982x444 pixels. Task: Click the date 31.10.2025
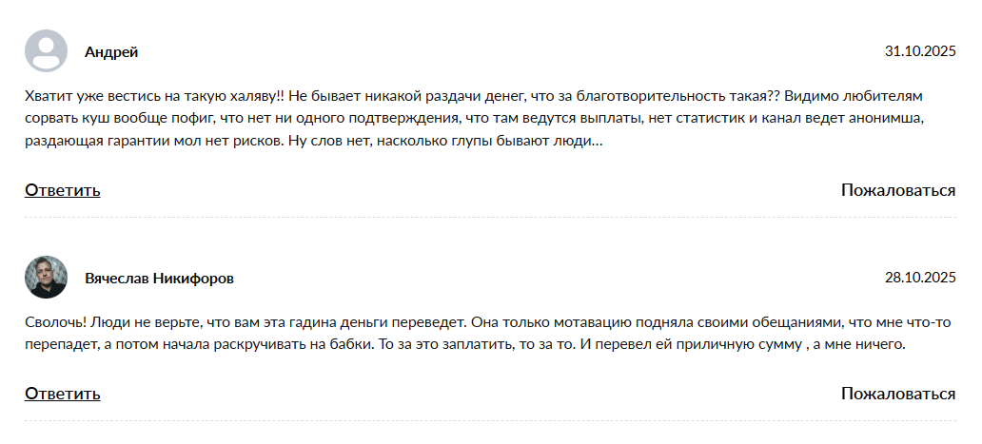tap(919, 51)
